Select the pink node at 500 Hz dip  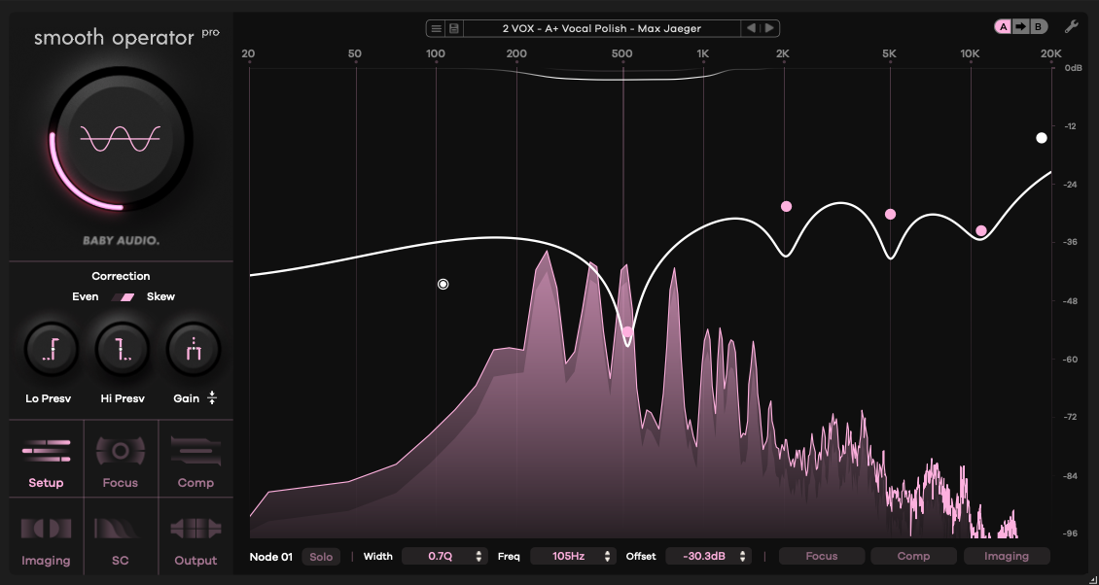click(x=627, y=332)
